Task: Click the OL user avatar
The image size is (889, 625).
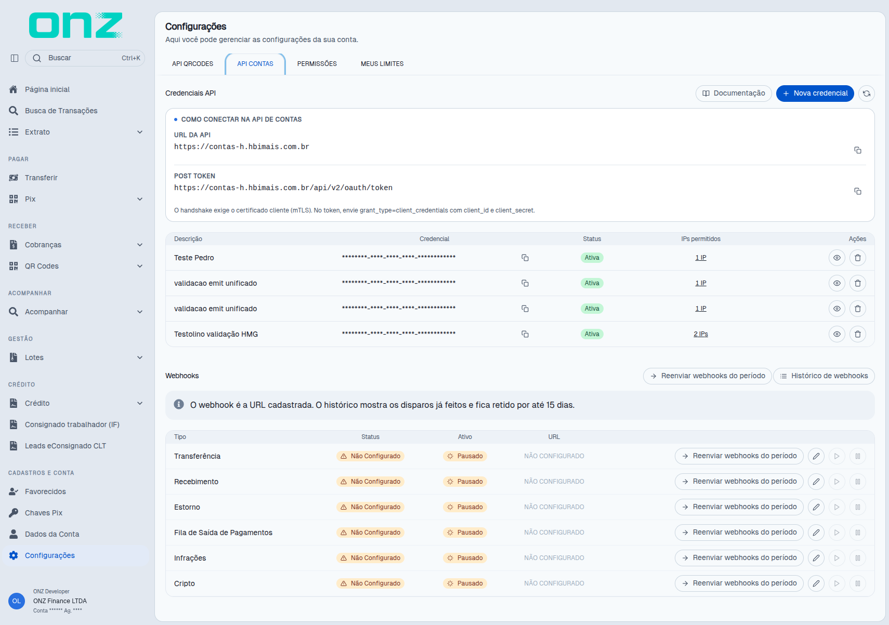Action: [17, 601]
